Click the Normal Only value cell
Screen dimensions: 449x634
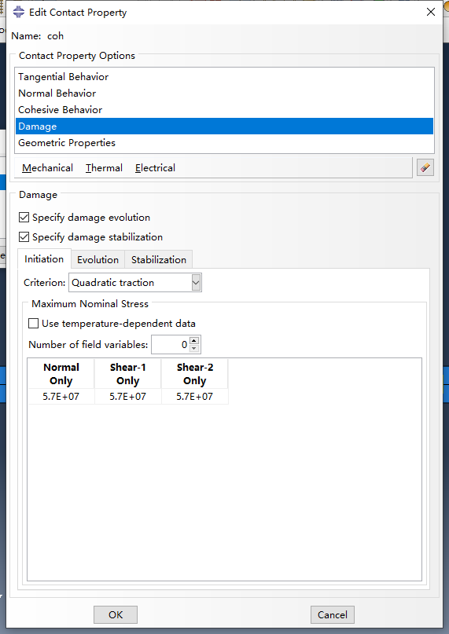pyautogui.click(x=61, y=396)
